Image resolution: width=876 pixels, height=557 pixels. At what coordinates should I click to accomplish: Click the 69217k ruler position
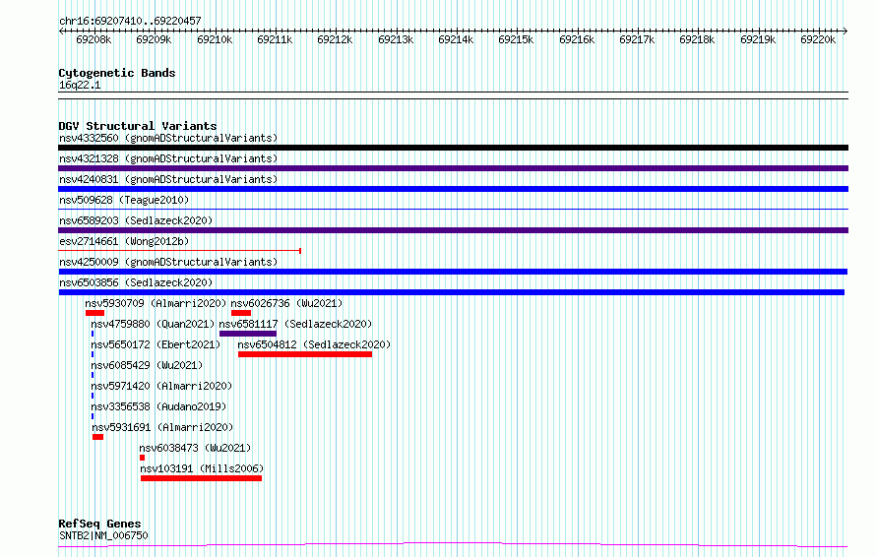[637, 39]
